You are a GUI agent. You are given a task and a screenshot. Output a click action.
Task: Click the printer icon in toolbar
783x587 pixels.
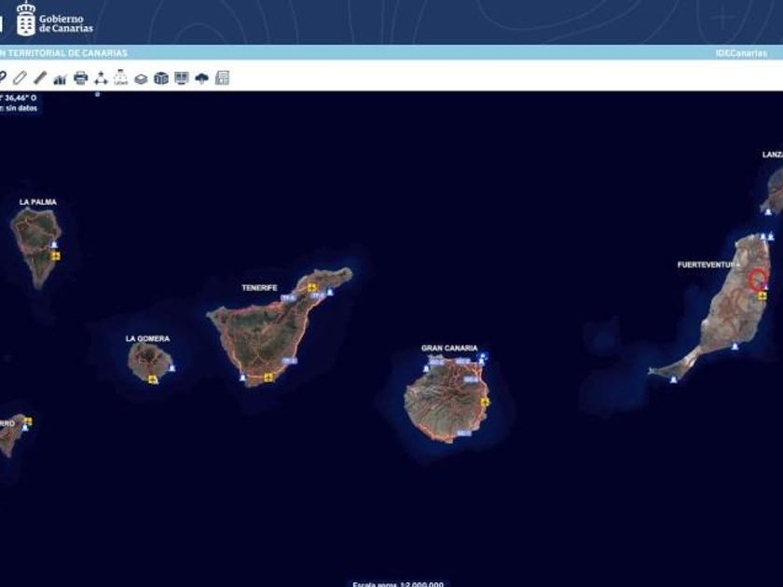pos(80,78)
